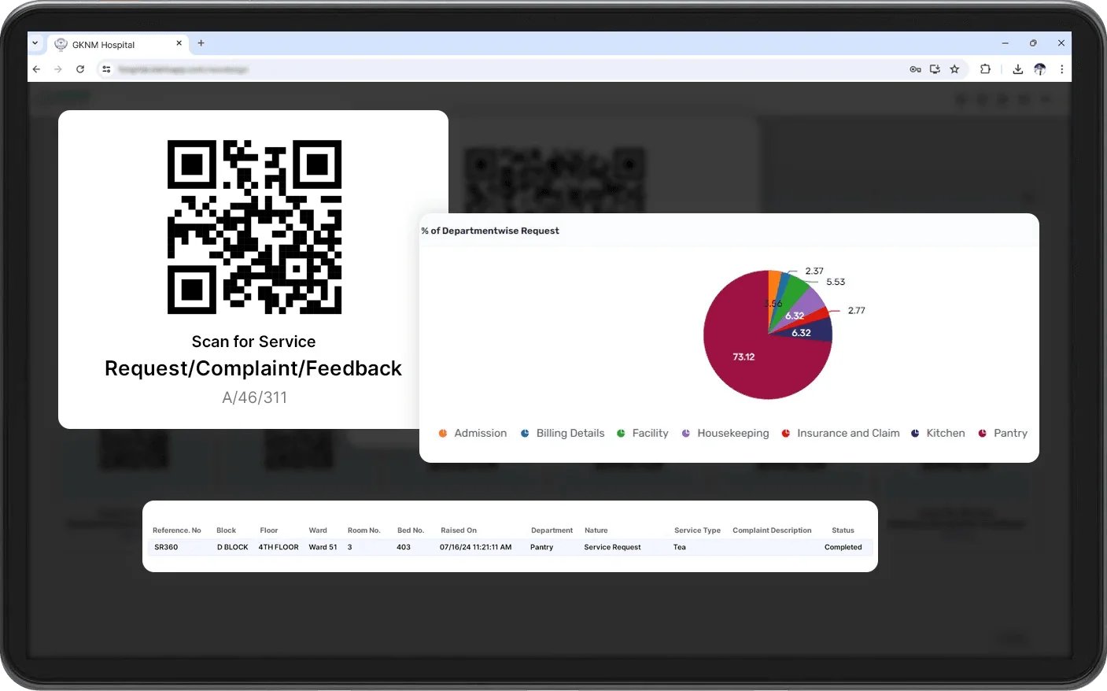Click the Ward 51 cell
The image size is (1107, 691).
point(323,547)
